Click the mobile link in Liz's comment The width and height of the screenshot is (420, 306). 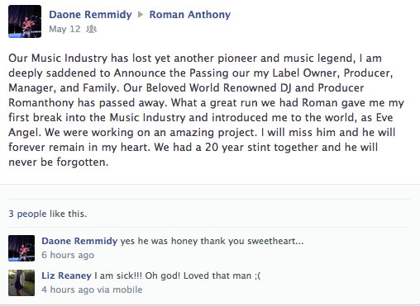point(127,290)
